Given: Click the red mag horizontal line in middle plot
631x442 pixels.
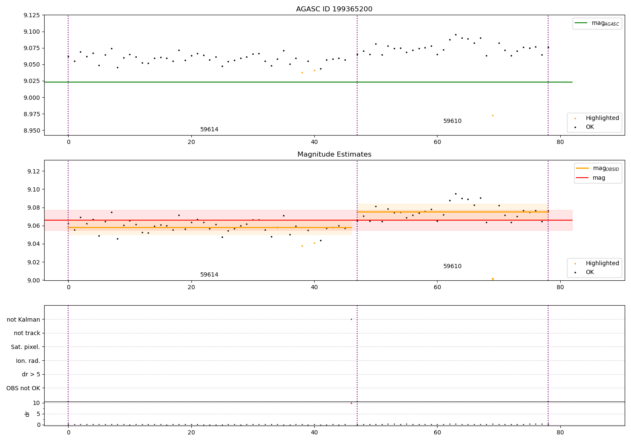Looking at the screenshot, I should (308, 220).
